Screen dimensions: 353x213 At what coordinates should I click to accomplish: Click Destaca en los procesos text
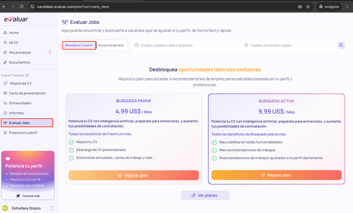(29, 174)
